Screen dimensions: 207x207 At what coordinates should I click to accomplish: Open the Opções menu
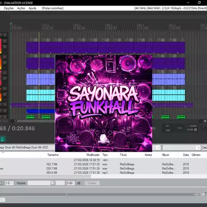[x=9, y=8]
